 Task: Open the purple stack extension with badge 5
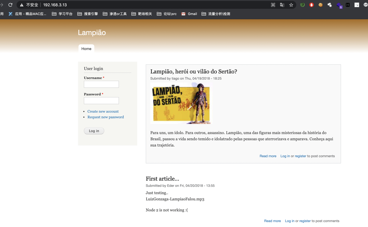coord(339,5)
